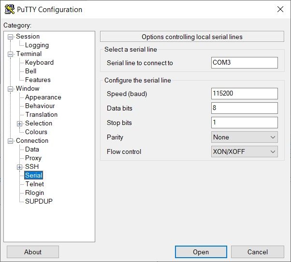
Task: Open the Bell settings category
Action: [x=30, y=71]
